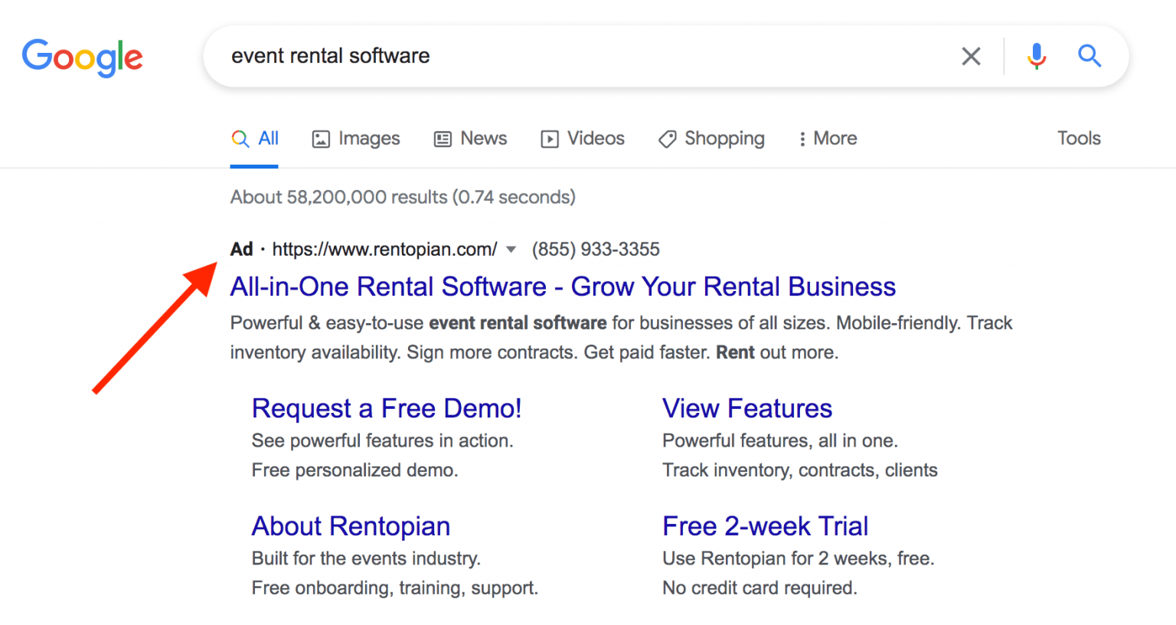Click the Google logo
The height and width of the screenshot is (625, 1176).
pos(82,57)
